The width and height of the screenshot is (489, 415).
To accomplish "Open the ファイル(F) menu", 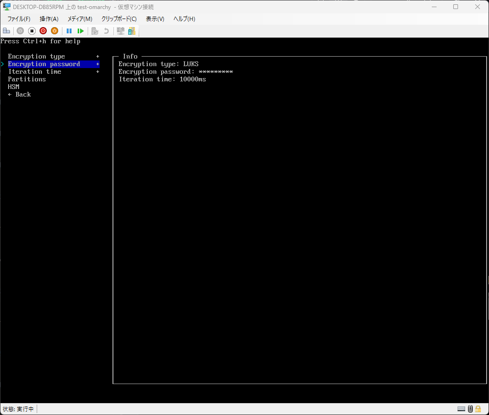I will pyautogui.click(x=19, y=19).
